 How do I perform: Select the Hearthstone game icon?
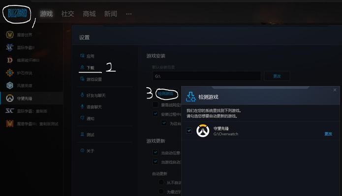10,73
